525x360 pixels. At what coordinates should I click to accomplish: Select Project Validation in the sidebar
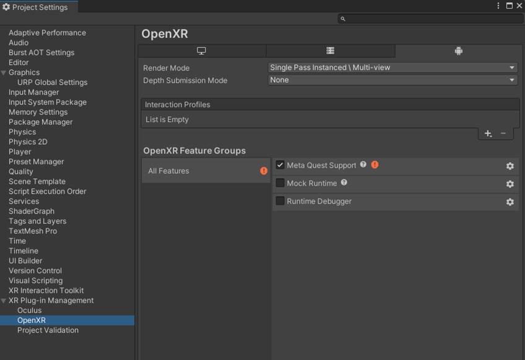[48, 330]
